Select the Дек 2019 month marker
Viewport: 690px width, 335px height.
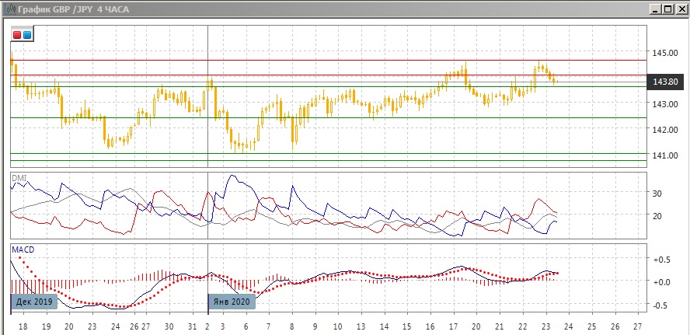(x=33, y=302)
